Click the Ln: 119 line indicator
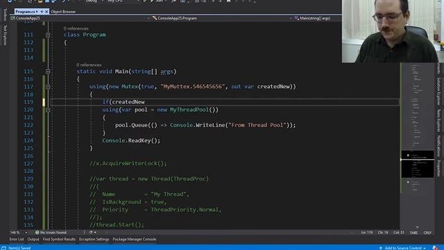 point(367,233)
